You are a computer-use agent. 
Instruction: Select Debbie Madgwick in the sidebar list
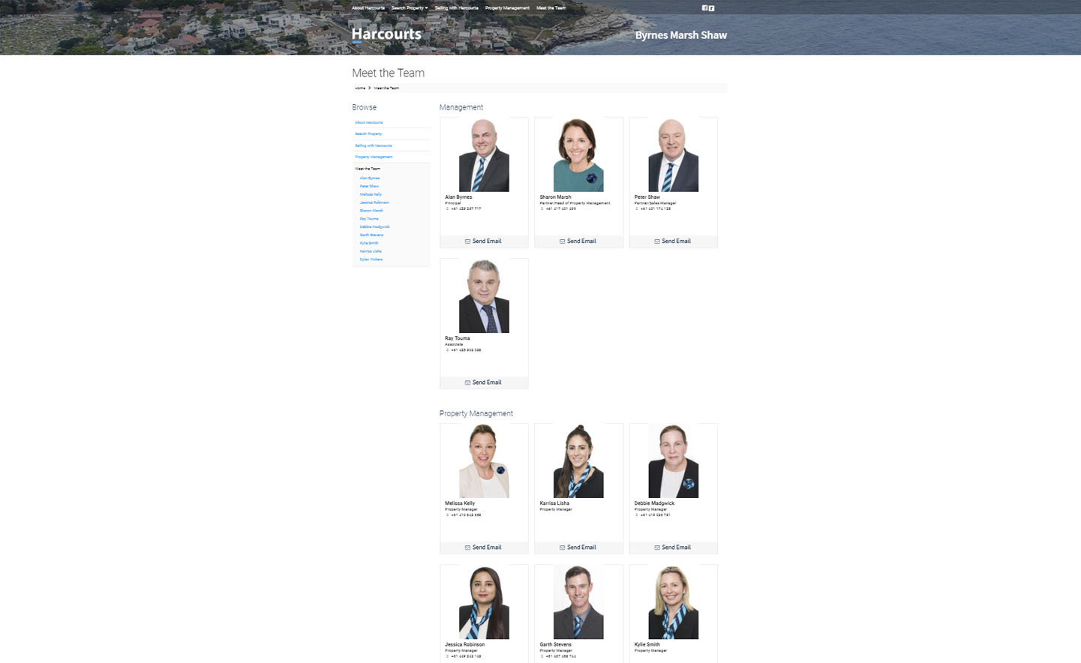pyautogui.click(x=374, y=226)
